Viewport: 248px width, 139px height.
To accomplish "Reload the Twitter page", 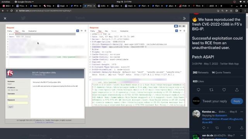I will coord(12,11).
